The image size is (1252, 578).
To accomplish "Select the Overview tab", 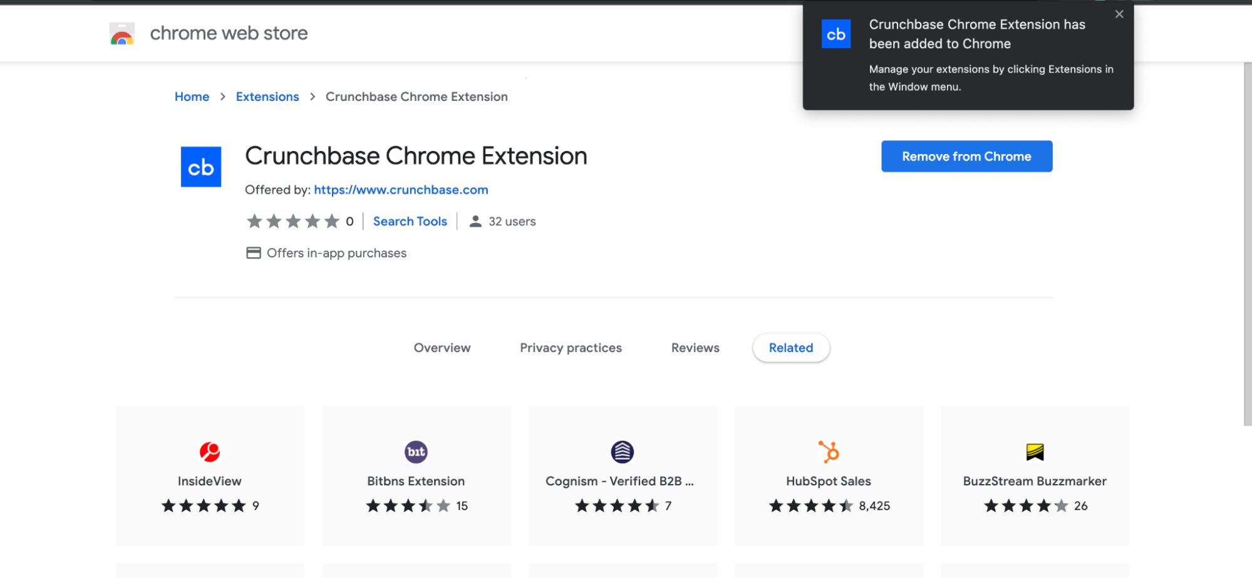I will coord(442,348).
